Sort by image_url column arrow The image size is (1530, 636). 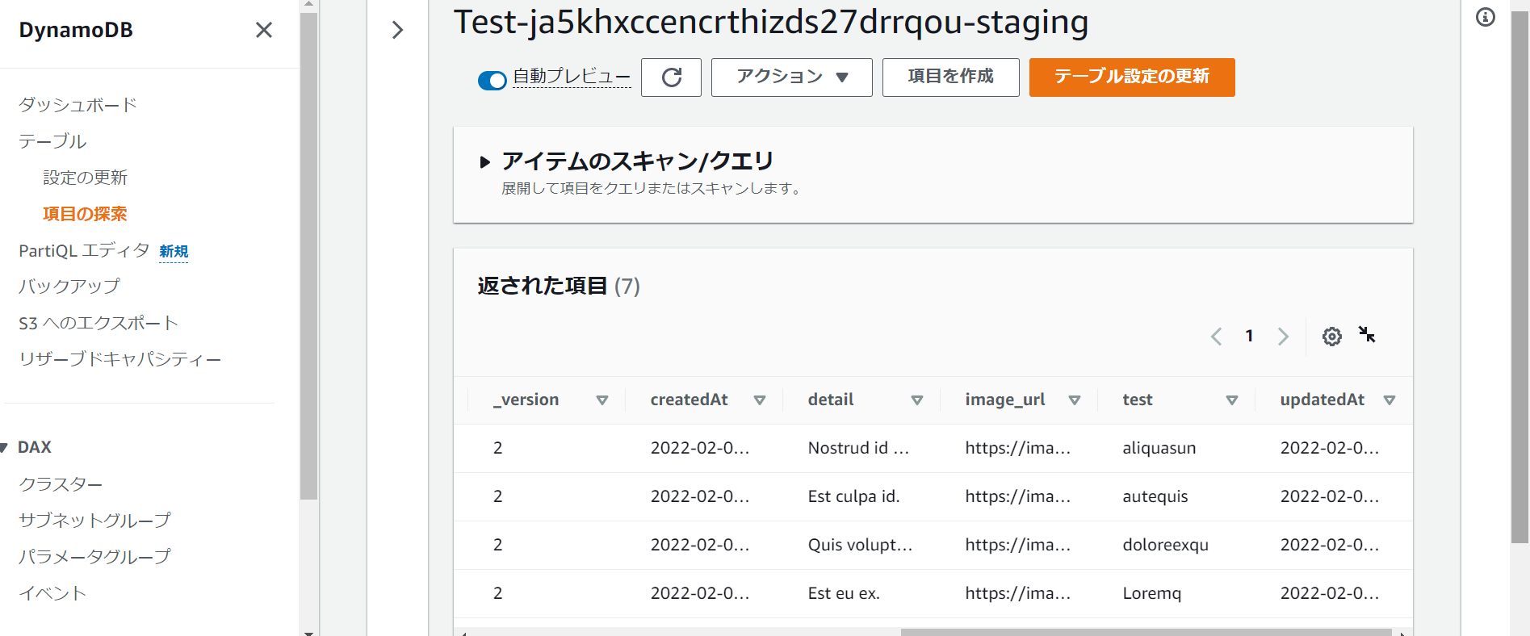click(x=1075, y=400)
